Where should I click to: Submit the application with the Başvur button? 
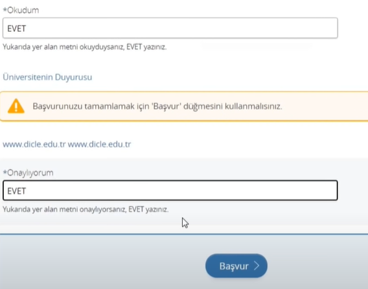(x=236, y=266)
